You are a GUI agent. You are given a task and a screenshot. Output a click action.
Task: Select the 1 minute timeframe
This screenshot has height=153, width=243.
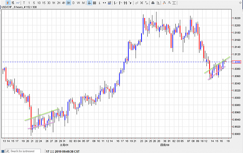[x=29, y=3]
